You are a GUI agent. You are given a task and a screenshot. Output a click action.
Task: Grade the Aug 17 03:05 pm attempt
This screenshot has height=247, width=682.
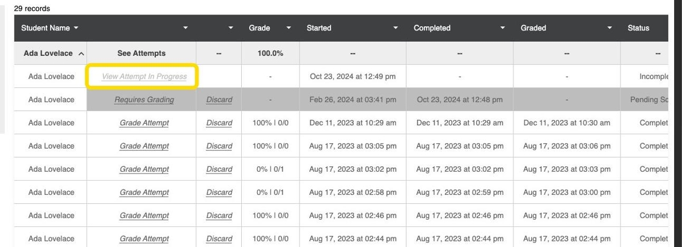point(144,146)
